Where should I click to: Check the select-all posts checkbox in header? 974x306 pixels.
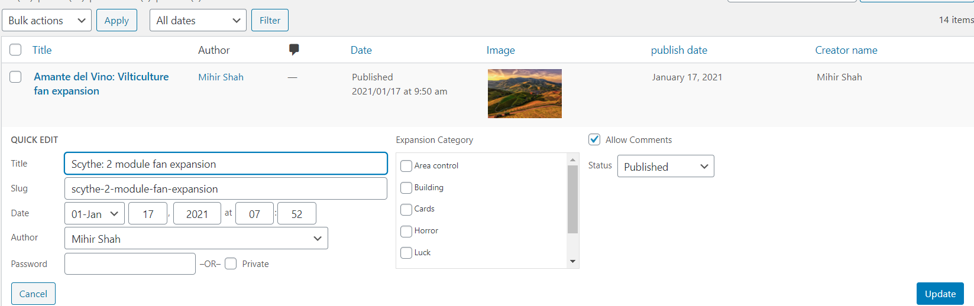pyautogui.click(x=15, y=50)
